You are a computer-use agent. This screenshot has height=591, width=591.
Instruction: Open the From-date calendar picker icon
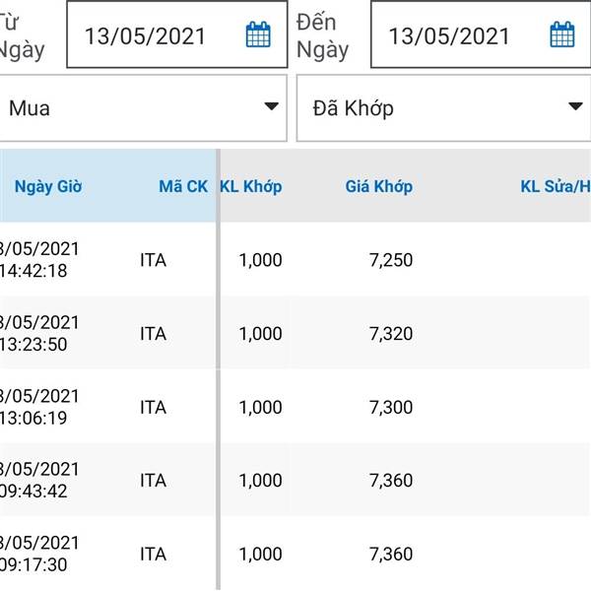coord(258,35)
